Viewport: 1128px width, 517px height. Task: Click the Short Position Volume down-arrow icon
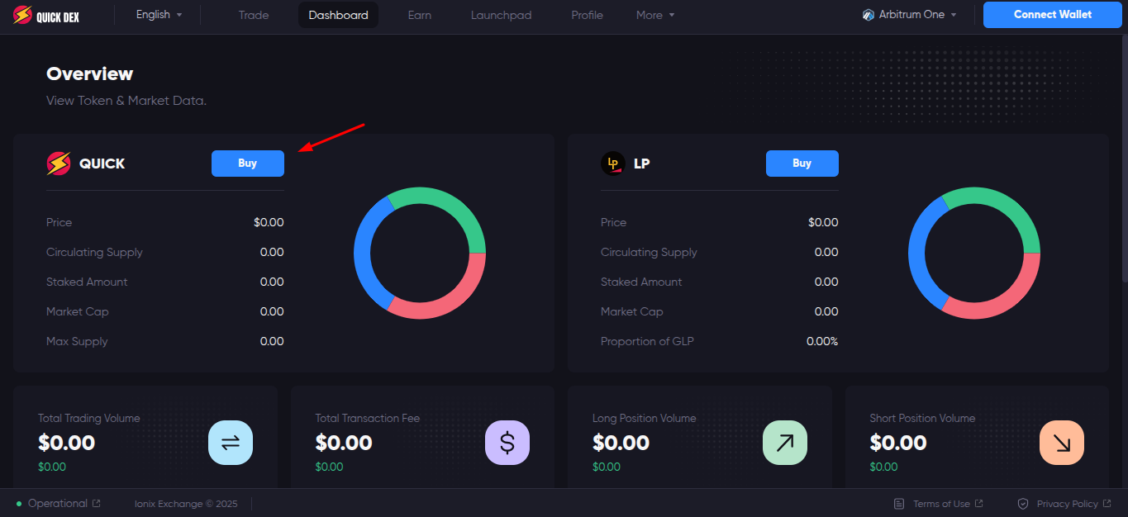(x=1062, y=443)
